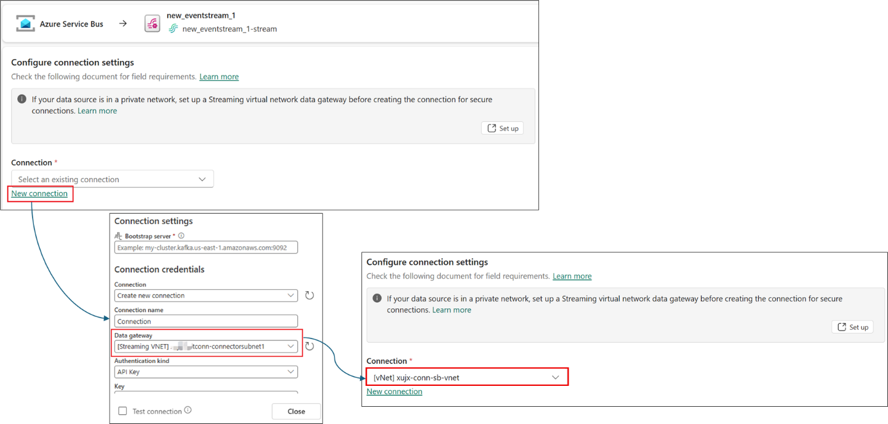Click the stream icon beside new_eventstream_1-stream
Image resolution: width=888 pixels, height=424 pixels.
pos(172,29)
